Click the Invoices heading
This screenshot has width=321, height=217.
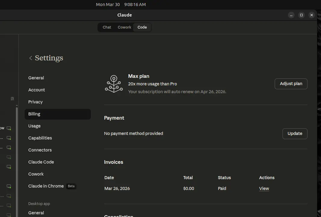pyautogui.click(x=114, y=162)
